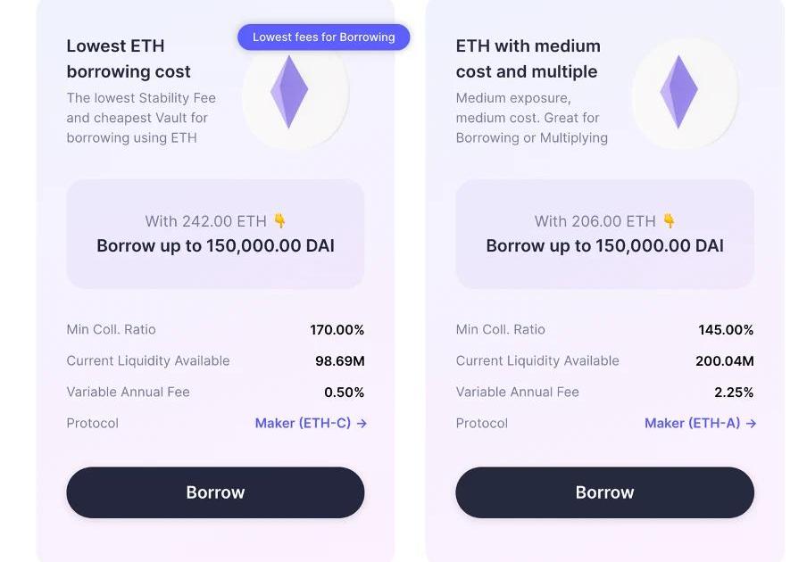The width and height of the screenshot is (807, 562).
Task: Click the ETH diamond icon in Lowest ETH card
Action: click(x=289, y=92)
